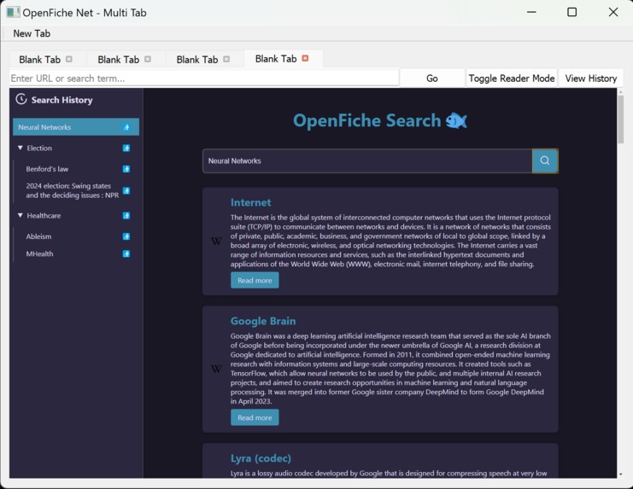Close the OpenFiche Net window
This screenshot has height=489, width=633.
613,12
